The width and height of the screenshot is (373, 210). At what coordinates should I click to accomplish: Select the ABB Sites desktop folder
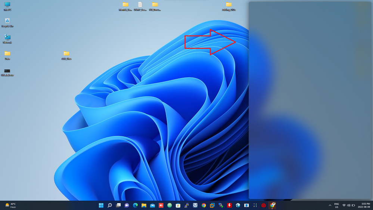pos(66,55)
